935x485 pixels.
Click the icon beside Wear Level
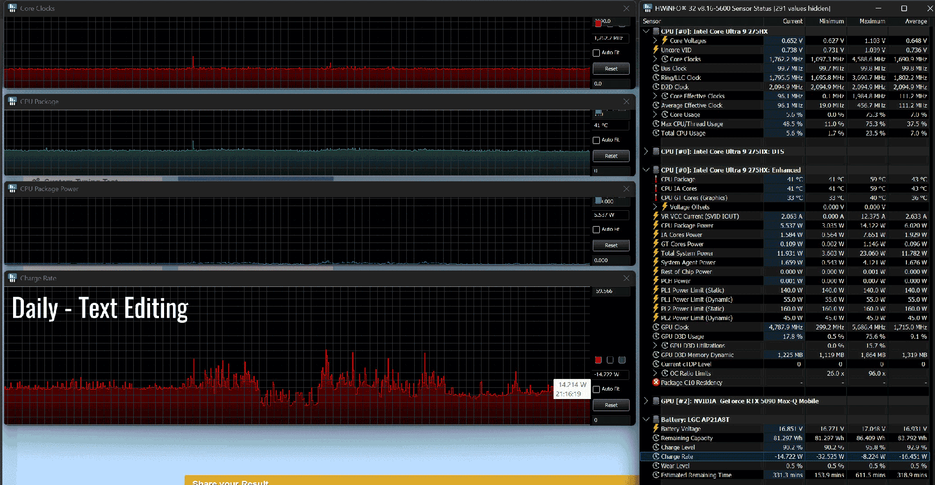pyautogui.click(x=656, y=466)
